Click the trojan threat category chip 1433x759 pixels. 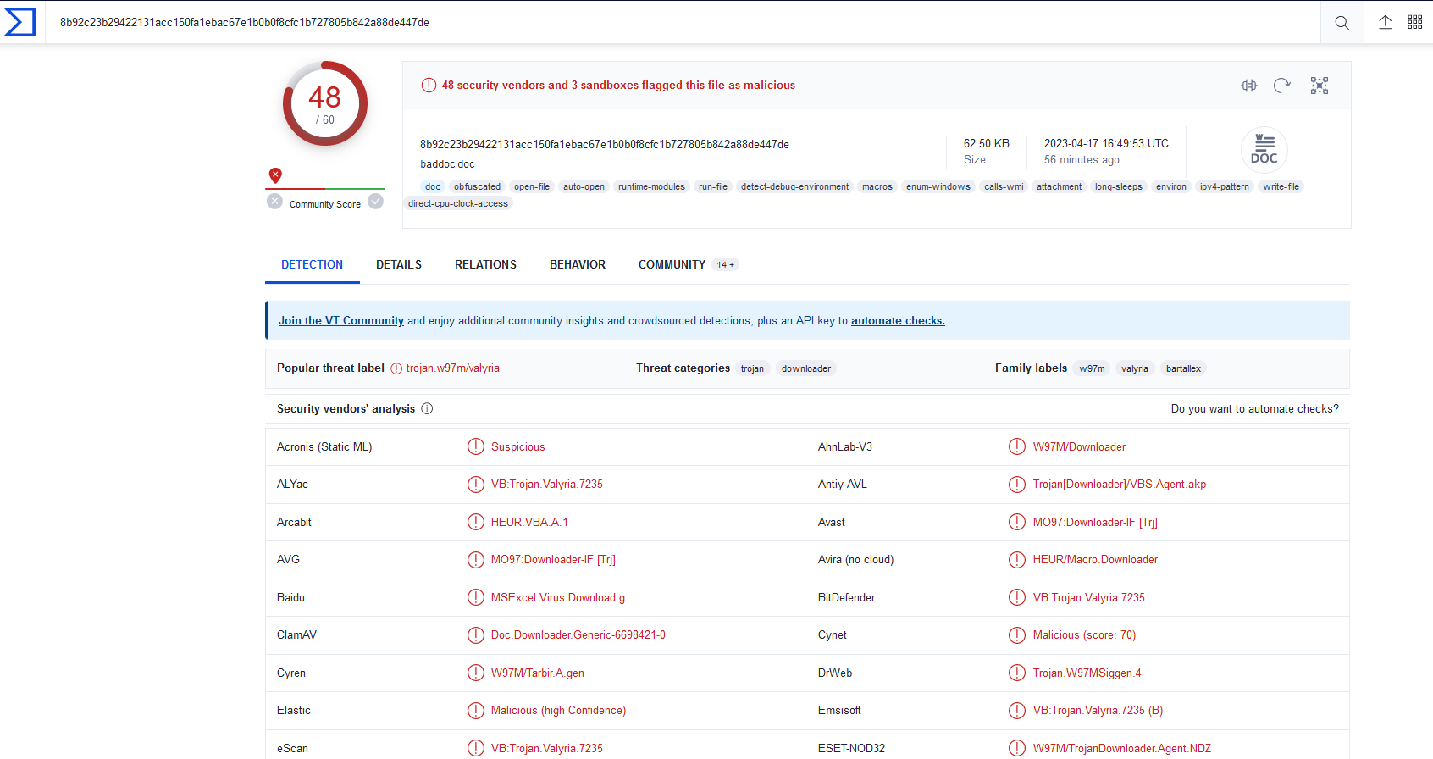coord(752,368)
